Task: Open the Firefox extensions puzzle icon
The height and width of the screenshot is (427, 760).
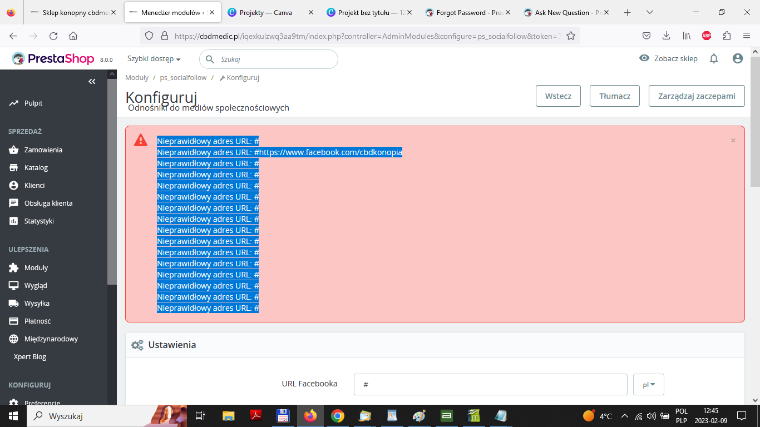Action: [727, 36]
